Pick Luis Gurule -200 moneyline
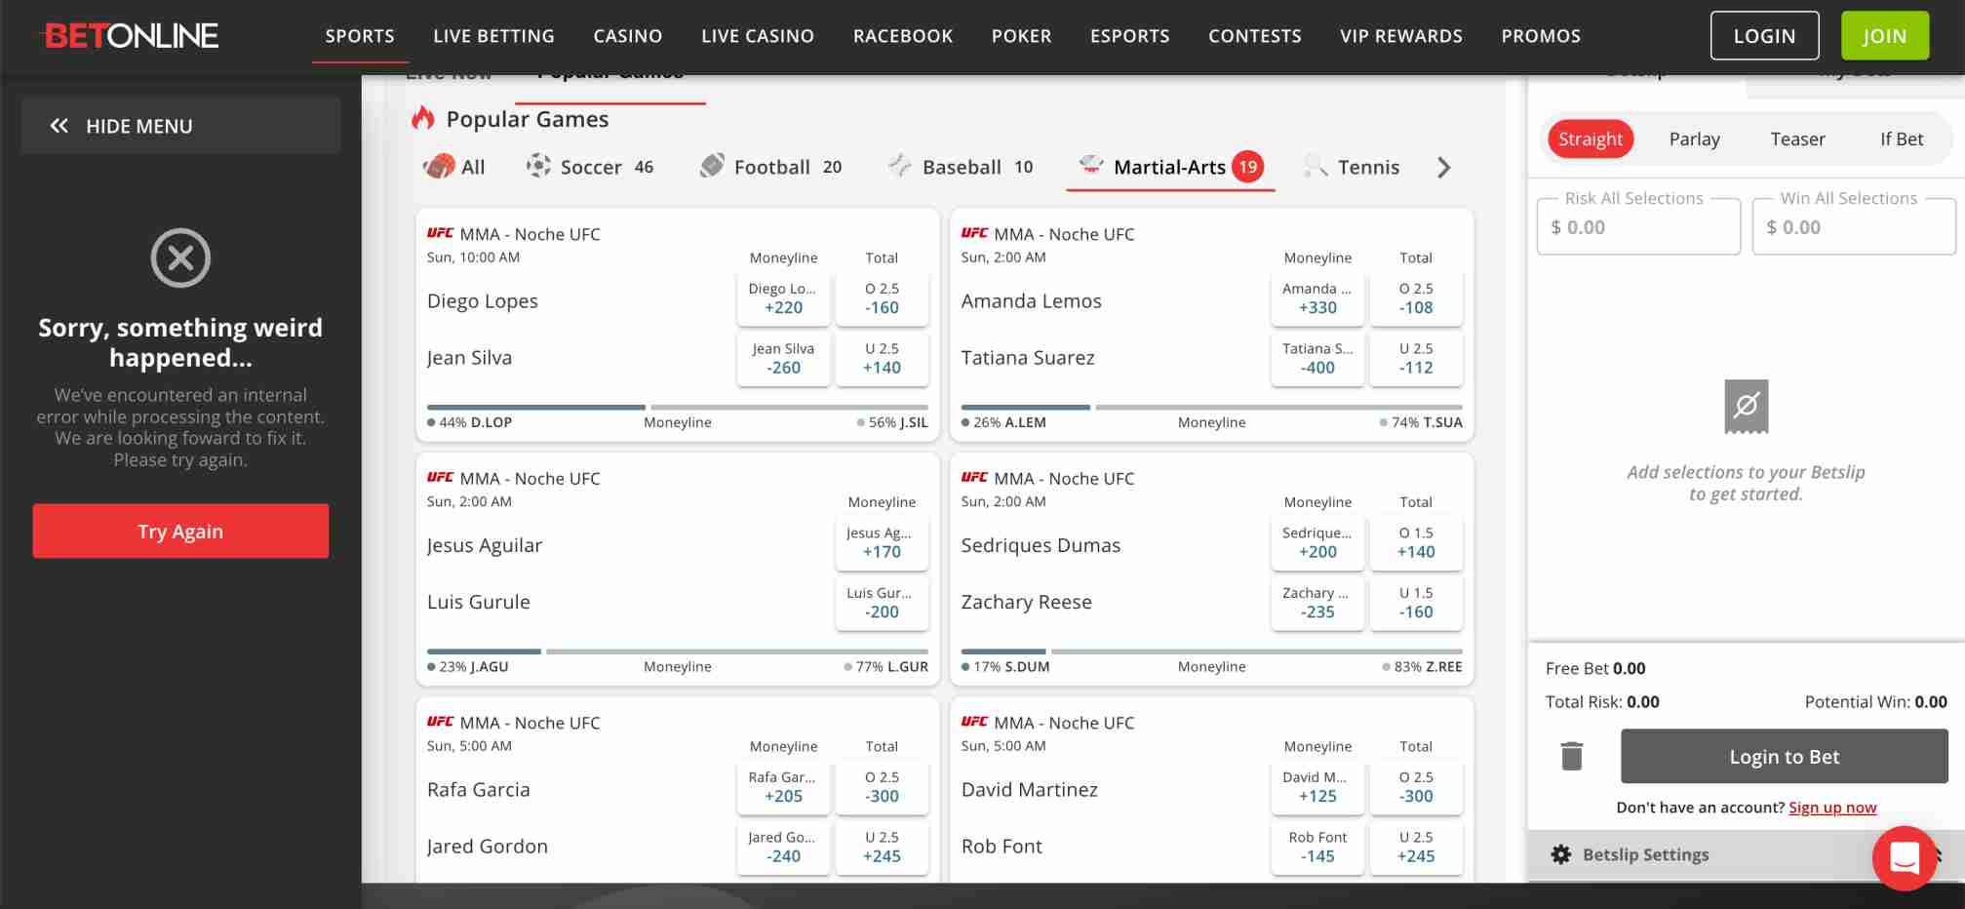The image size is (1965, 909). (x=882, y=603)
